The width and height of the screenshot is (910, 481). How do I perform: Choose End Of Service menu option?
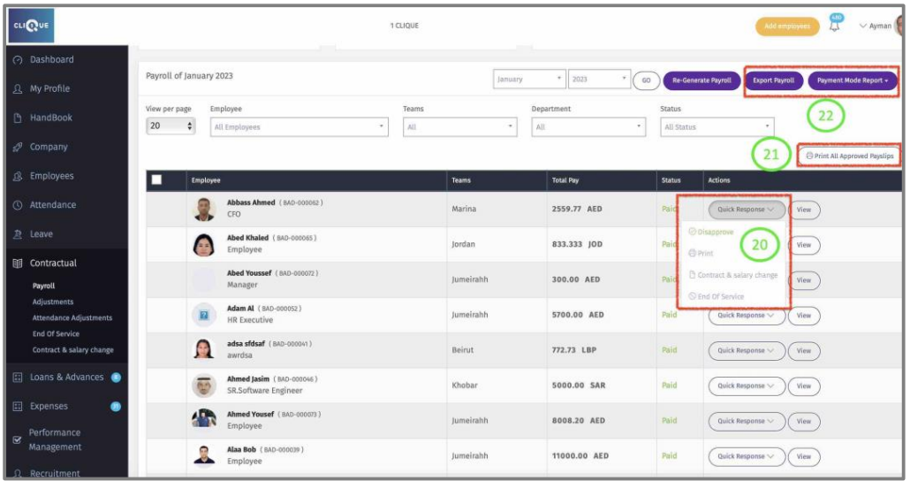[x=719, y=296]
